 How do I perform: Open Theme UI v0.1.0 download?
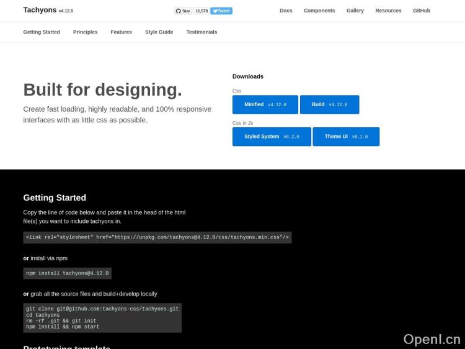click(346, 137)
